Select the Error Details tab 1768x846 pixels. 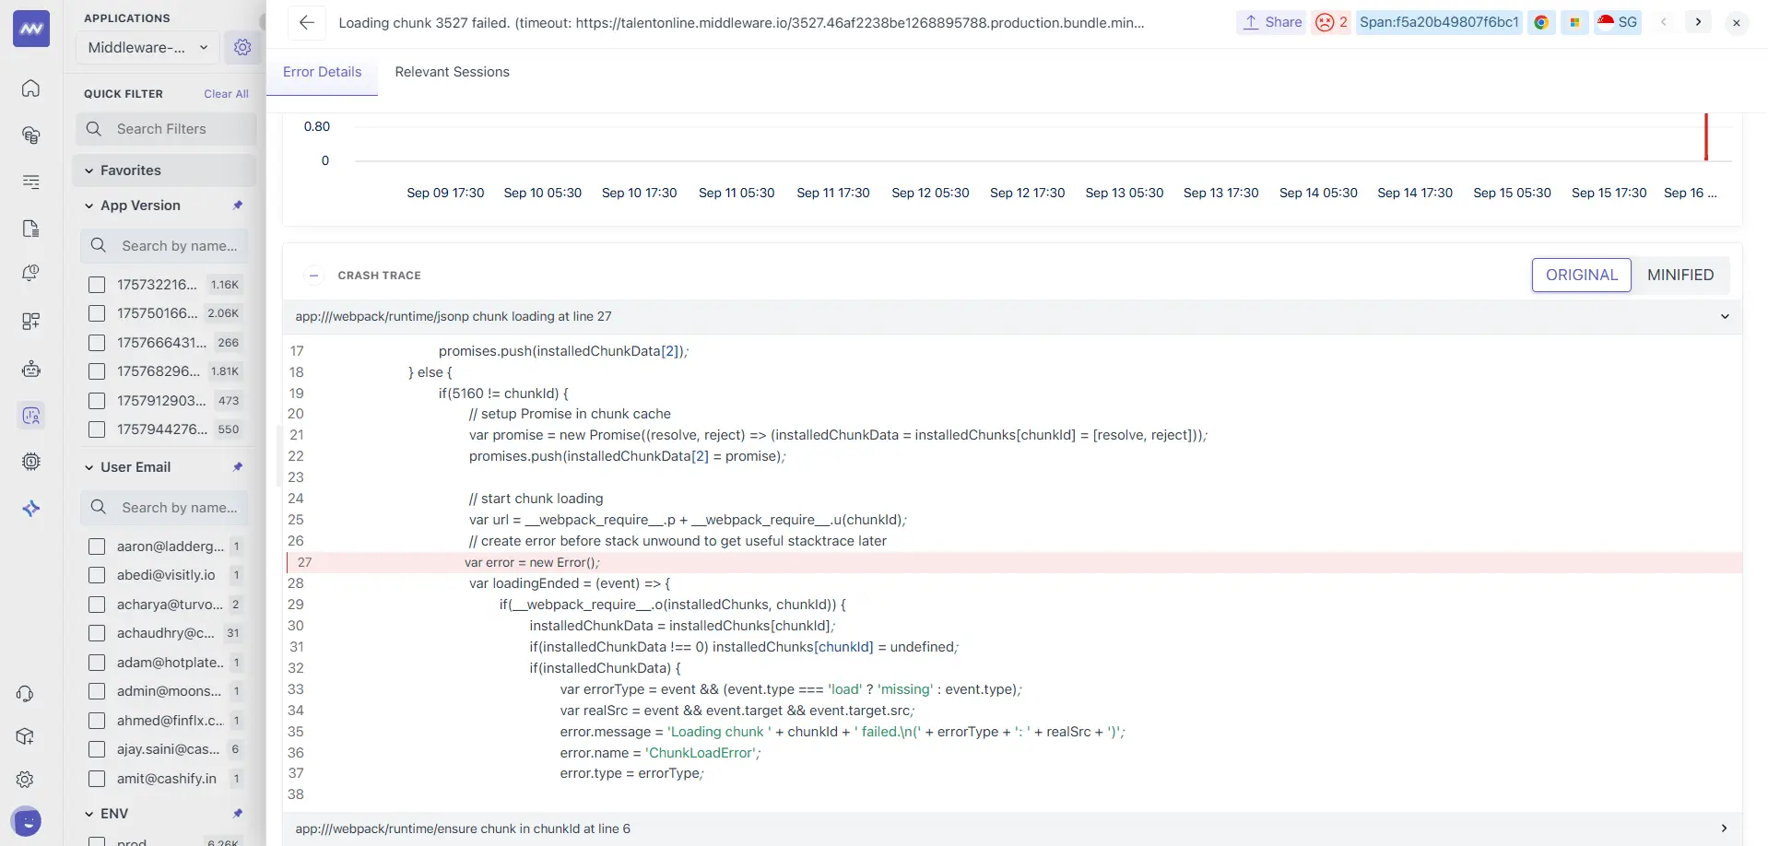322,72
